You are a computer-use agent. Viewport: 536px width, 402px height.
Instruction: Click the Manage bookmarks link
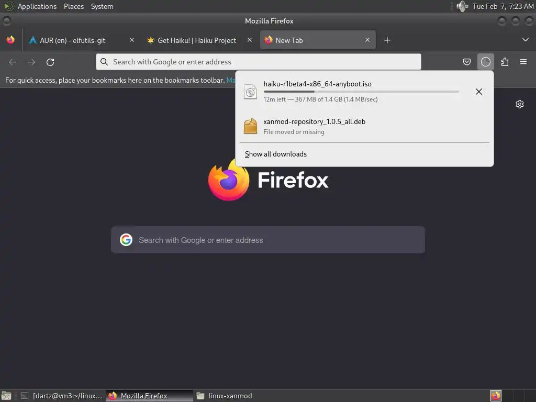[x=231, y=80]
